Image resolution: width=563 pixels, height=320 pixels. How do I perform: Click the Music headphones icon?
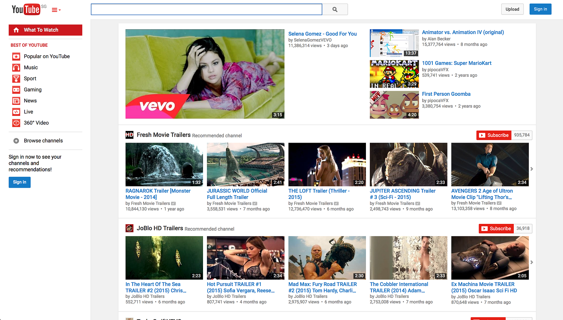(x=16, y=68)
